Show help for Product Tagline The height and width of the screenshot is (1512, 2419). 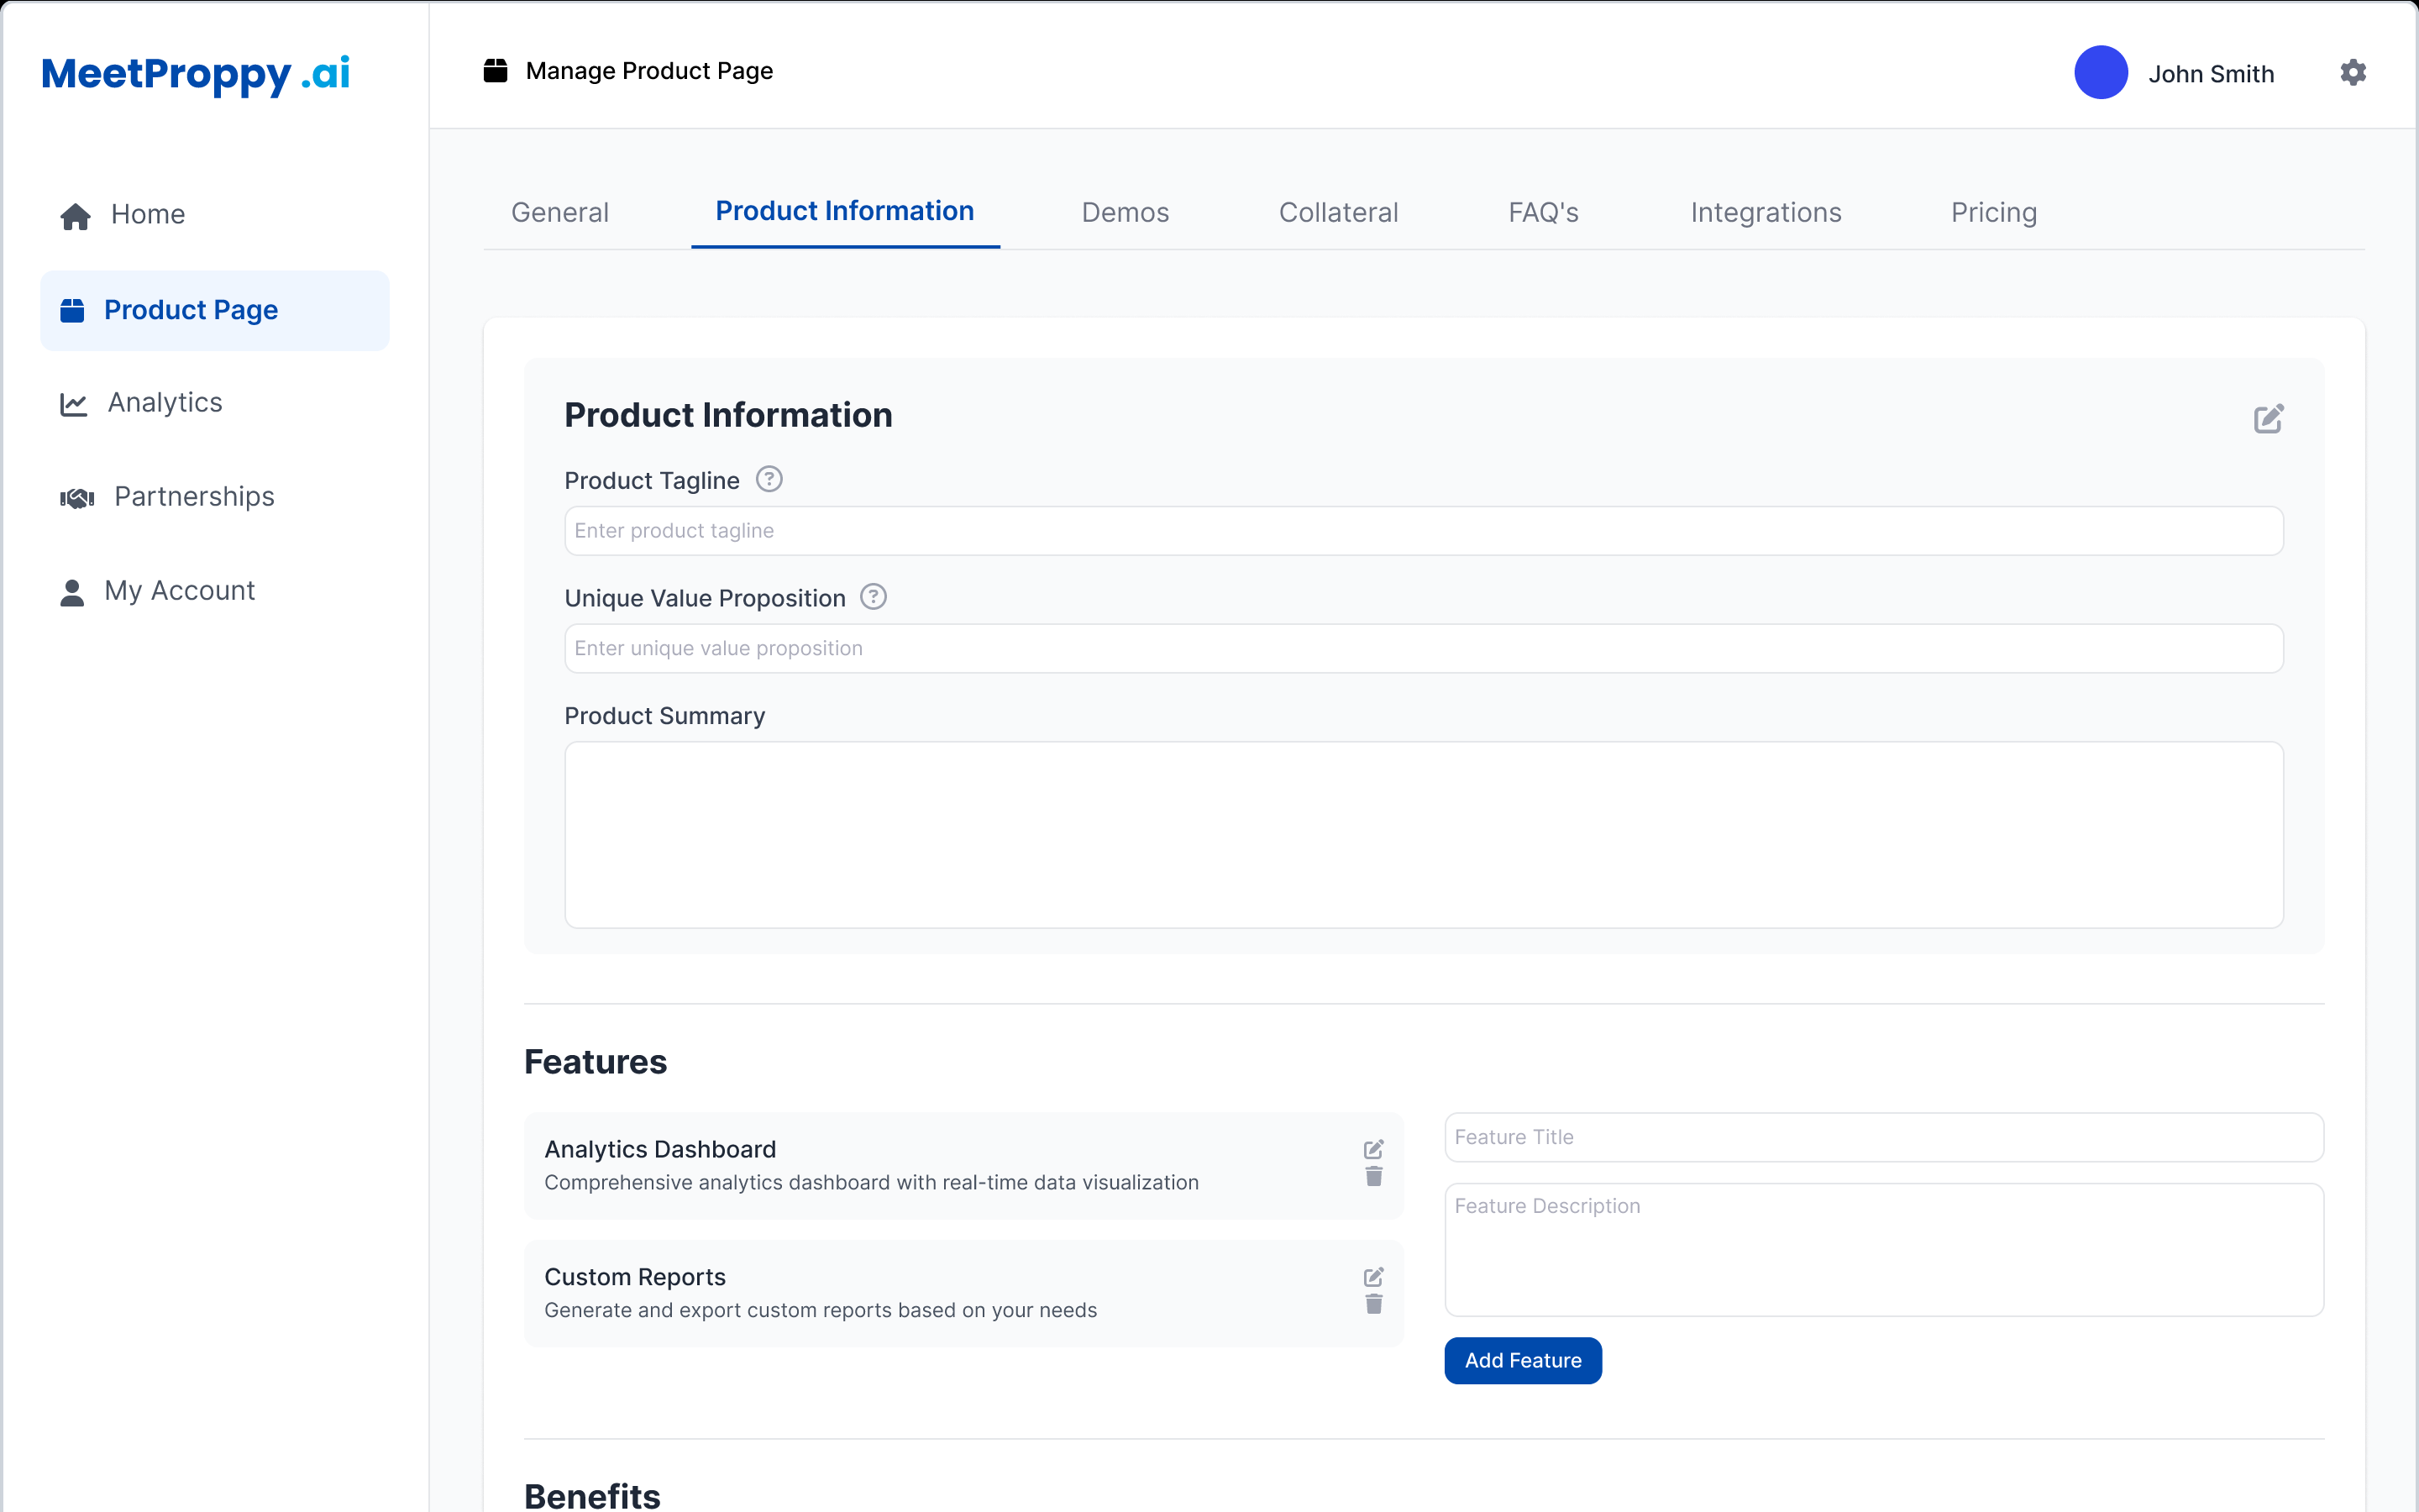click(769, 479)
